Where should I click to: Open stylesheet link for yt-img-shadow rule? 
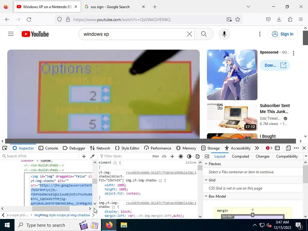tap(161, 172)
